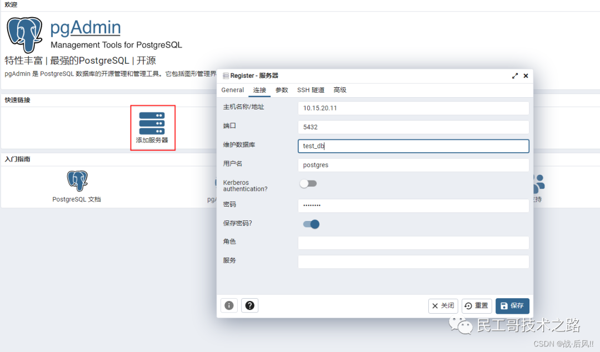Screen dimensions: 600x352
Task: Click the 快速链接 section header
Action: (x=17, y=100)
